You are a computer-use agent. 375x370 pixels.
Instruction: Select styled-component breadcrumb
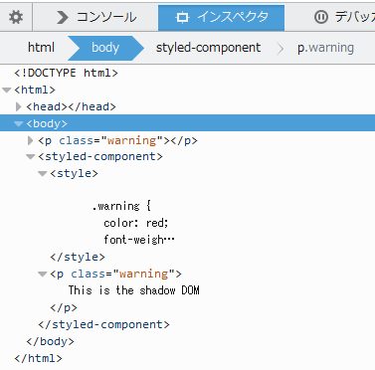(208, 48)
